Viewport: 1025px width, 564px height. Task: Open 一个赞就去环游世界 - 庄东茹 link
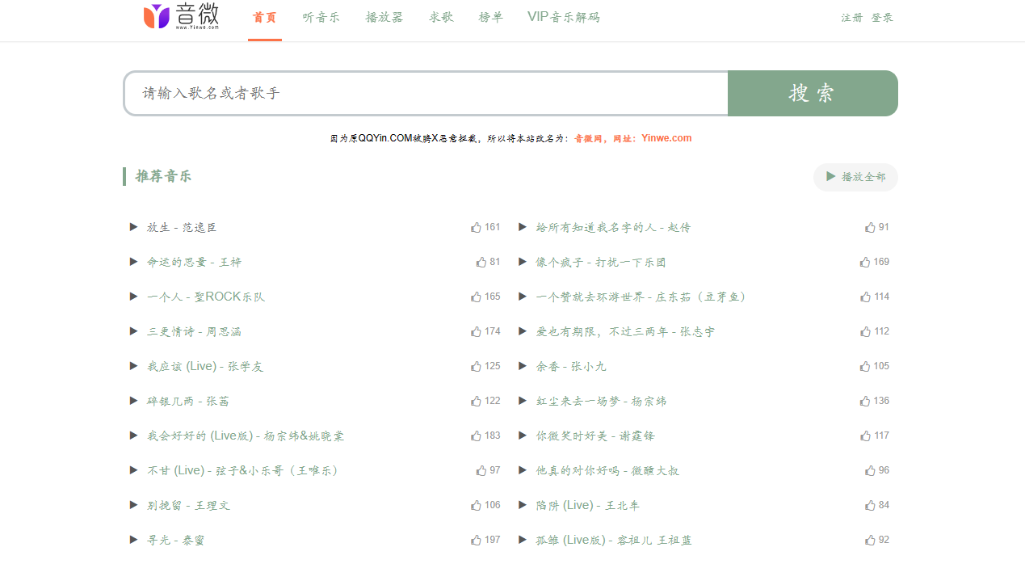642,297
